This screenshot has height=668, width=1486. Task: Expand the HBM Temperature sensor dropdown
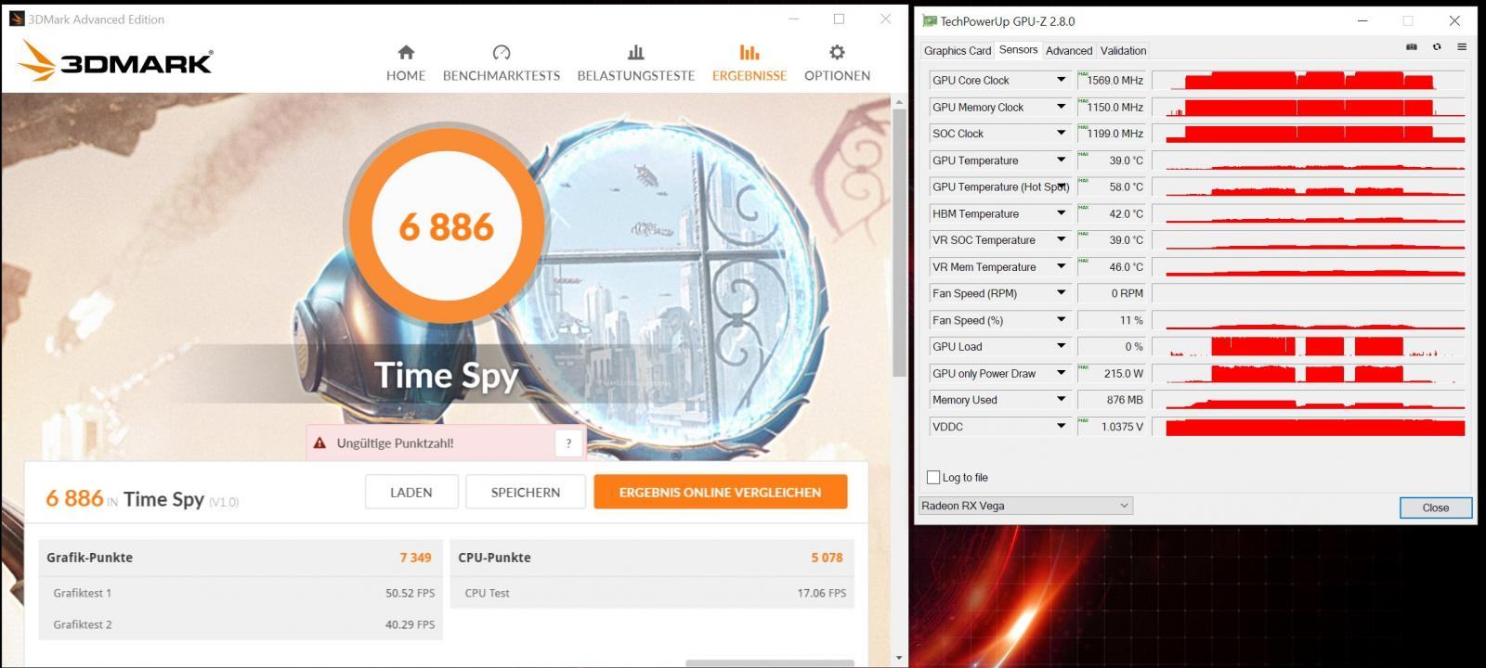point(1061,213)
